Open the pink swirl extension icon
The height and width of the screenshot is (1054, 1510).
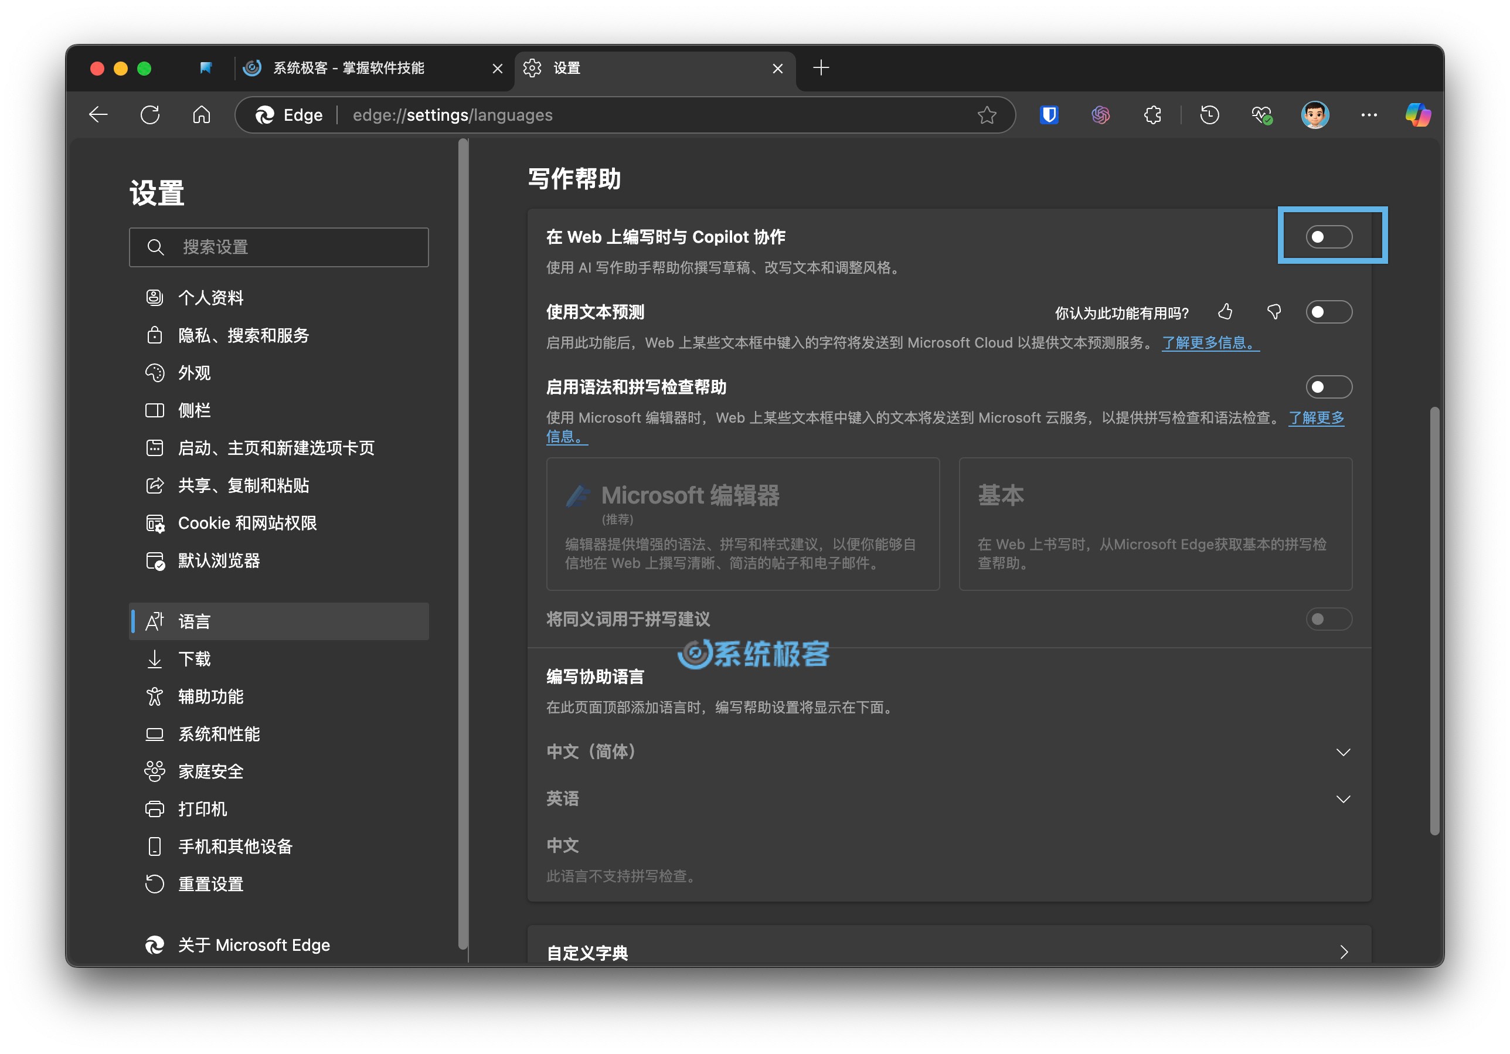(x=1100, y=115)
